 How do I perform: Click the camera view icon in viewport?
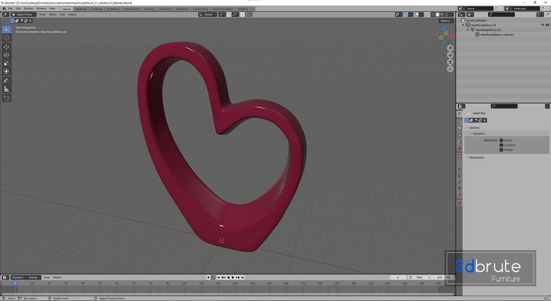450,62
